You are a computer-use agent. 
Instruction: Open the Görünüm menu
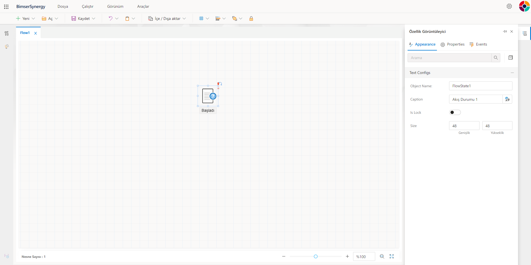pyautogui.click(x=115, y=6)
